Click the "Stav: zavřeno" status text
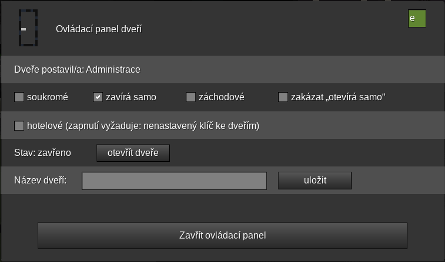 (42, 153)
